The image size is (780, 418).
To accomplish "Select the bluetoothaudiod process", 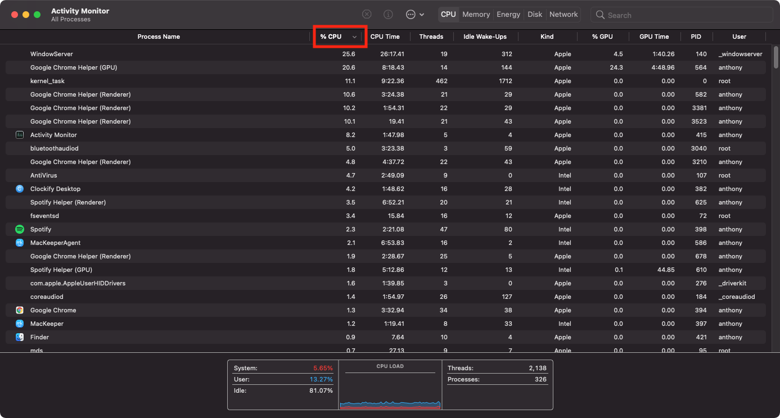I will [x=386, y=148].
